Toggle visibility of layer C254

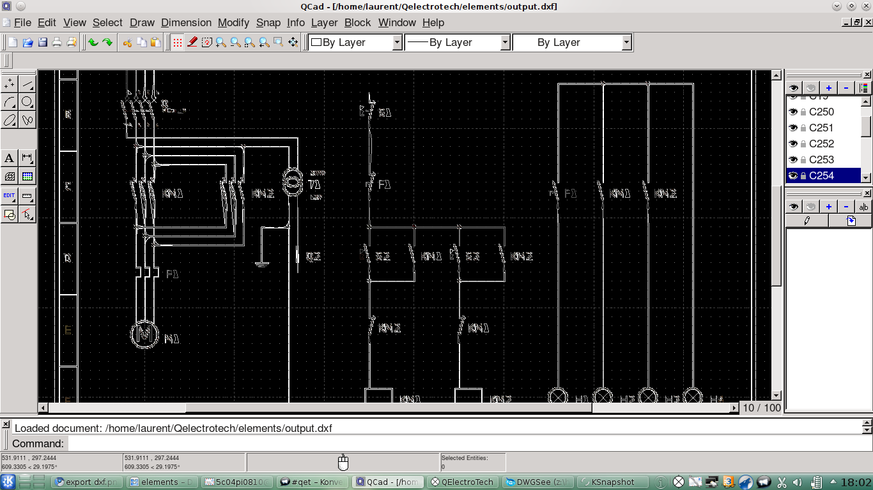[794, 175]
